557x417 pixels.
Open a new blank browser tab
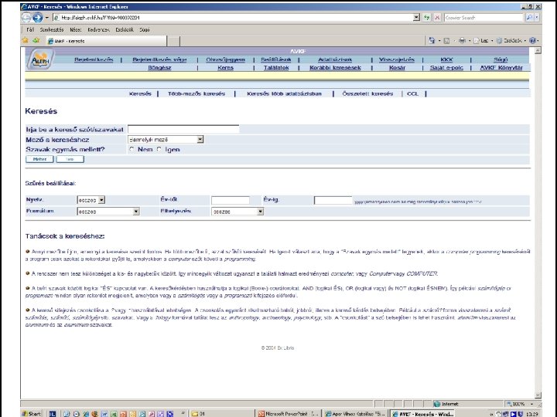173,41
